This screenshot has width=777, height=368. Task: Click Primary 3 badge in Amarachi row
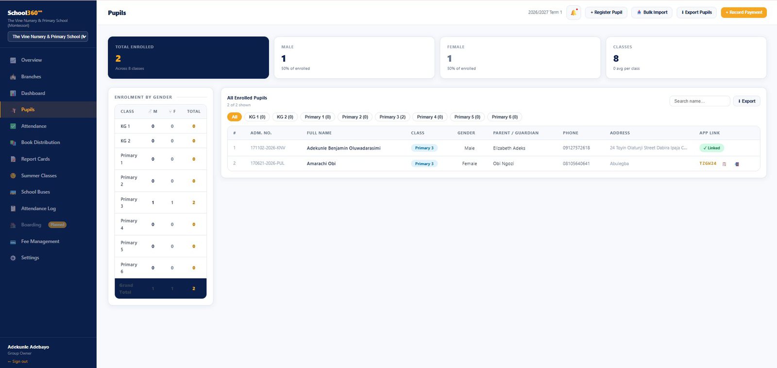click(424, 164)
